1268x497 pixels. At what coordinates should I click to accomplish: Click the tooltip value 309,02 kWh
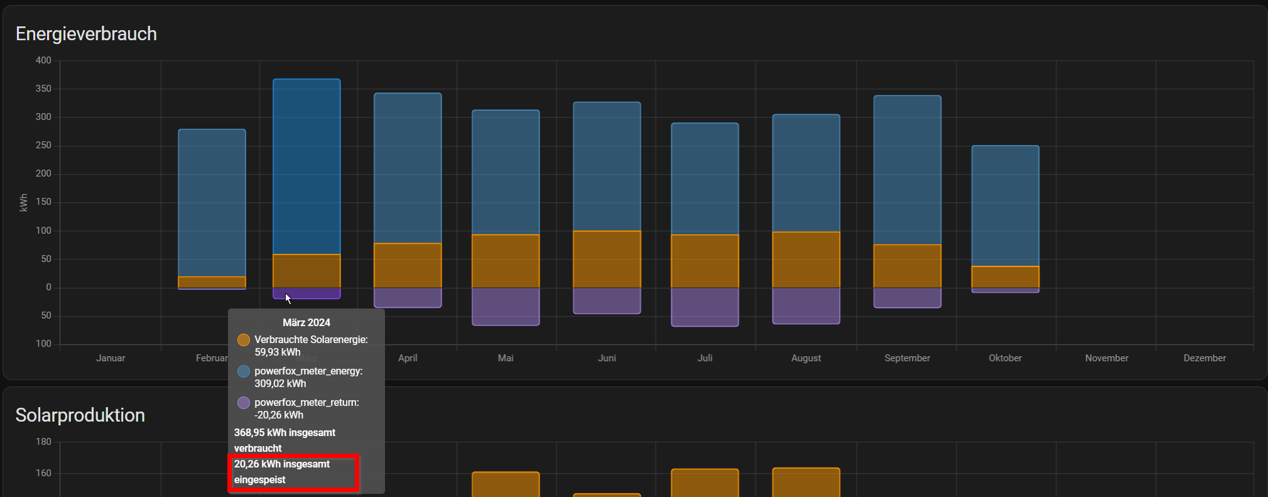[280, 384]
